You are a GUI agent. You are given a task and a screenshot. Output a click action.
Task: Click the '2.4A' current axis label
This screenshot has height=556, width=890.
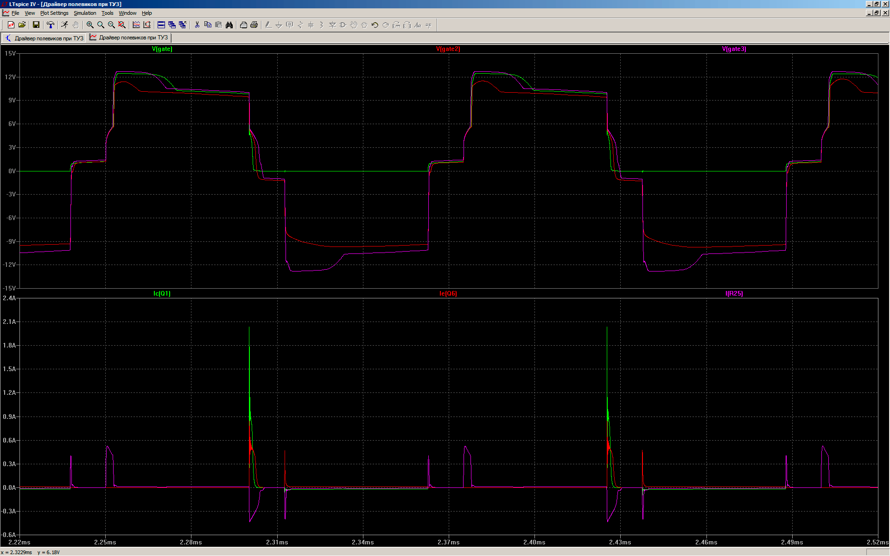point(9,298)
